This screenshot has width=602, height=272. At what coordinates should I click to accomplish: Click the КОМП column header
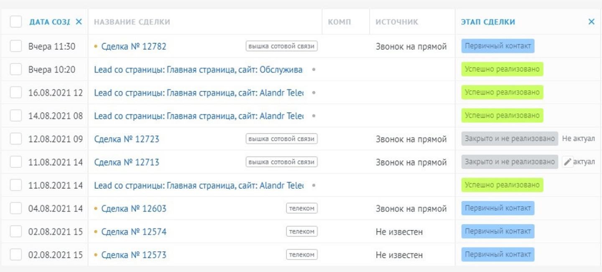click(x=339, y=22)
